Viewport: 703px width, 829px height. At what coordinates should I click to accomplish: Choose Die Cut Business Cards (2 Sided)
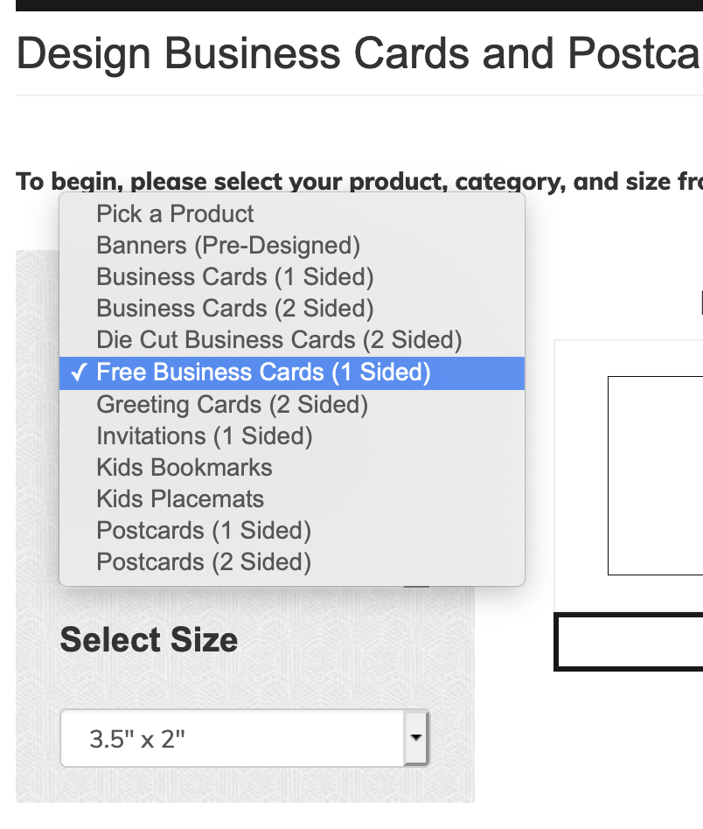tap(292, 340)
